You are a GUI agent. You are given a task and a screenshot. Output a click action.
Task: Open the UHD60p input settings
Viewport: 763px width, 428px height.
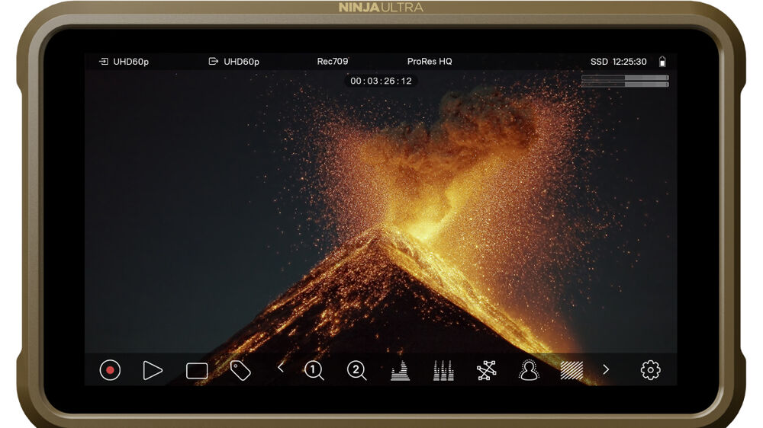[124, 62]
